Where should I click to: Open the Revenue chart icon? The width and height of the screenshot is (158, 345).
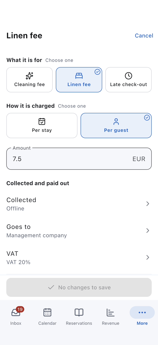111,312
